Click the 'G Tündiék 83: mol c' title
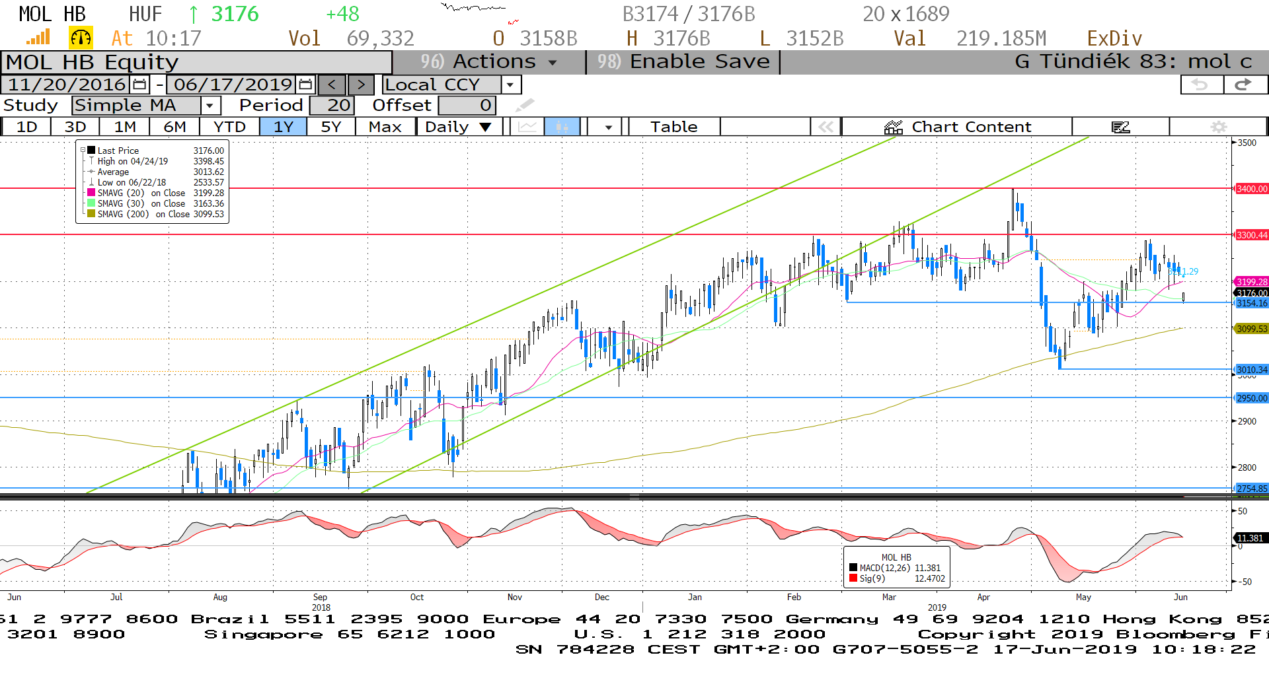 (1134, 62)
